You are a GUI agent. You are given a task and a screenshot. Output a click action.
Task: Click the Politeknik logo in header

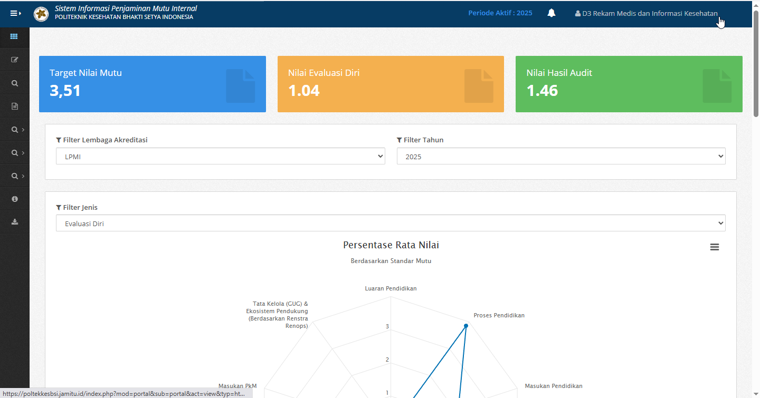click(x=41, y=14)
